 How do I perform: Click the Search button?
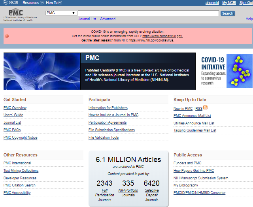coord(228,13)
